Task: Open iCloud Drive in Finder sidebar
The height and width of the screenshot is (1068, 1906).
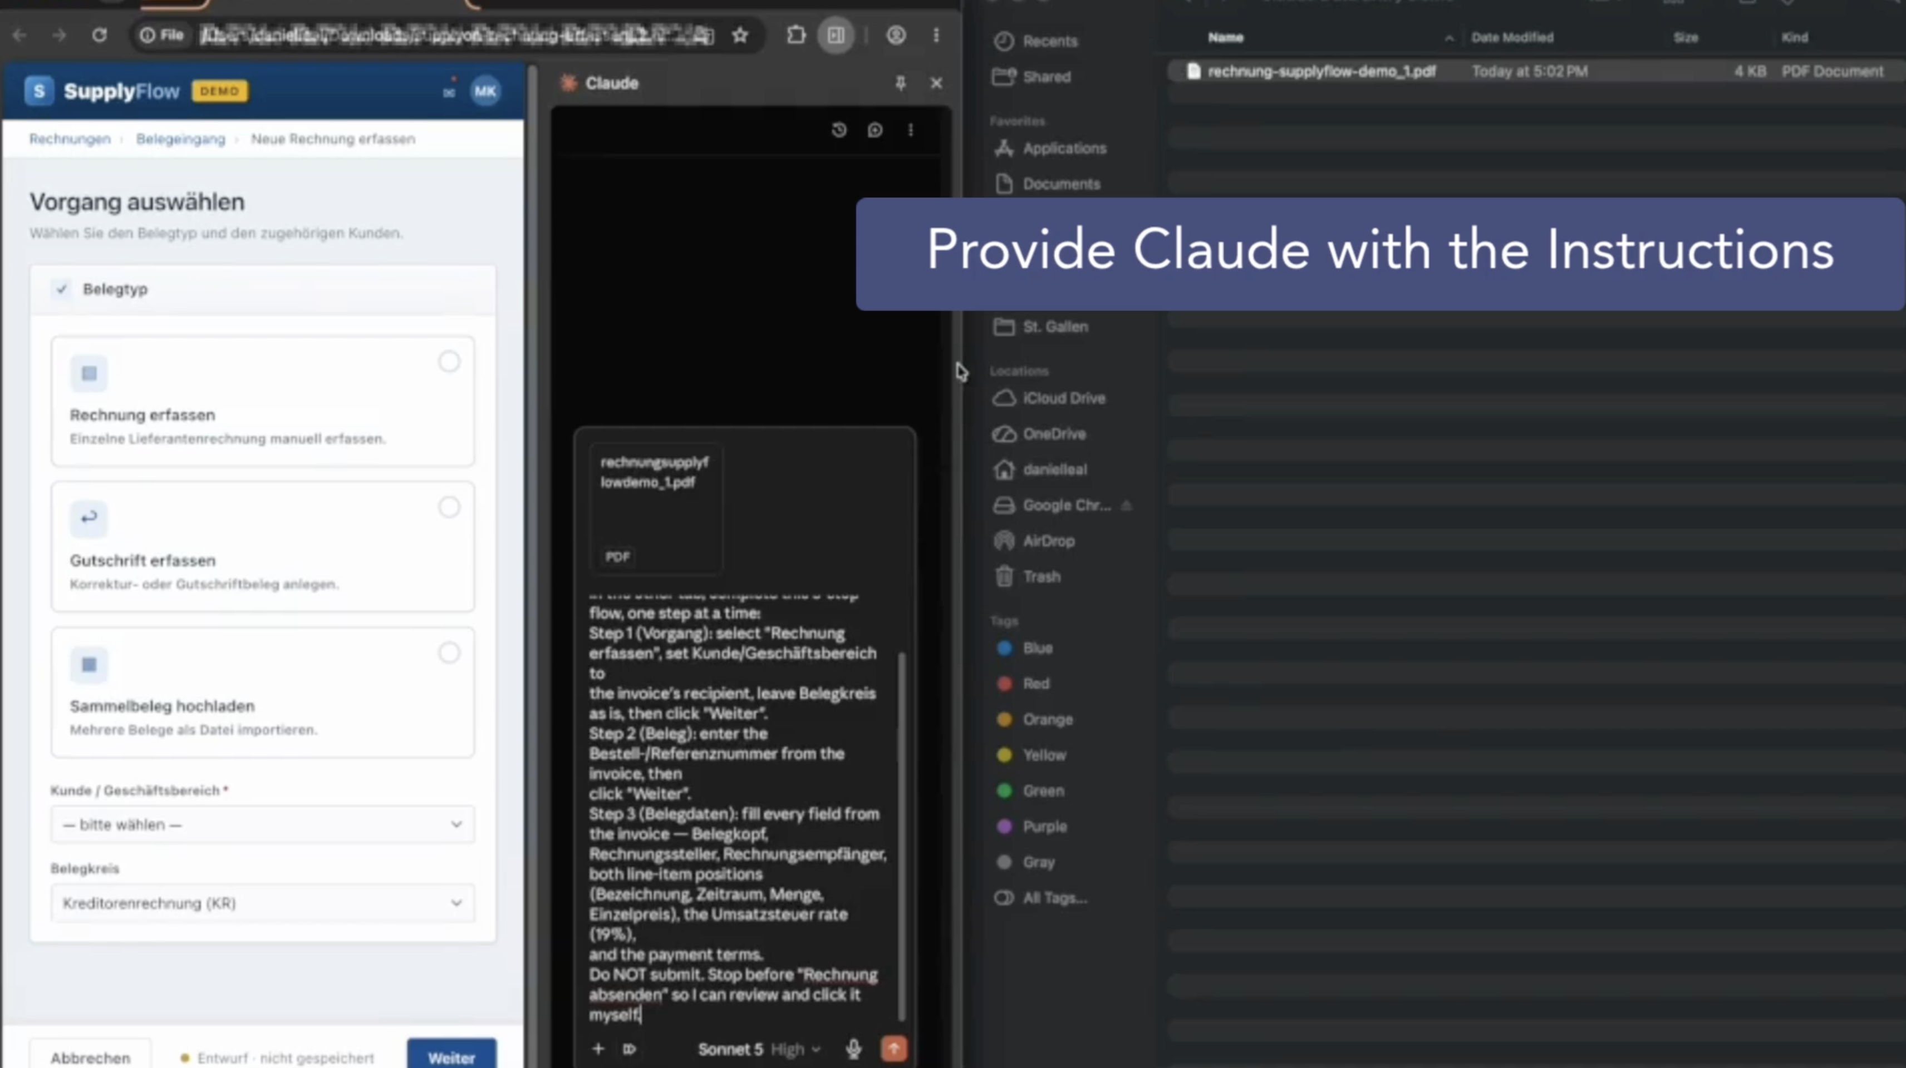Action: pyautogui.click(x=1049, y=399)
